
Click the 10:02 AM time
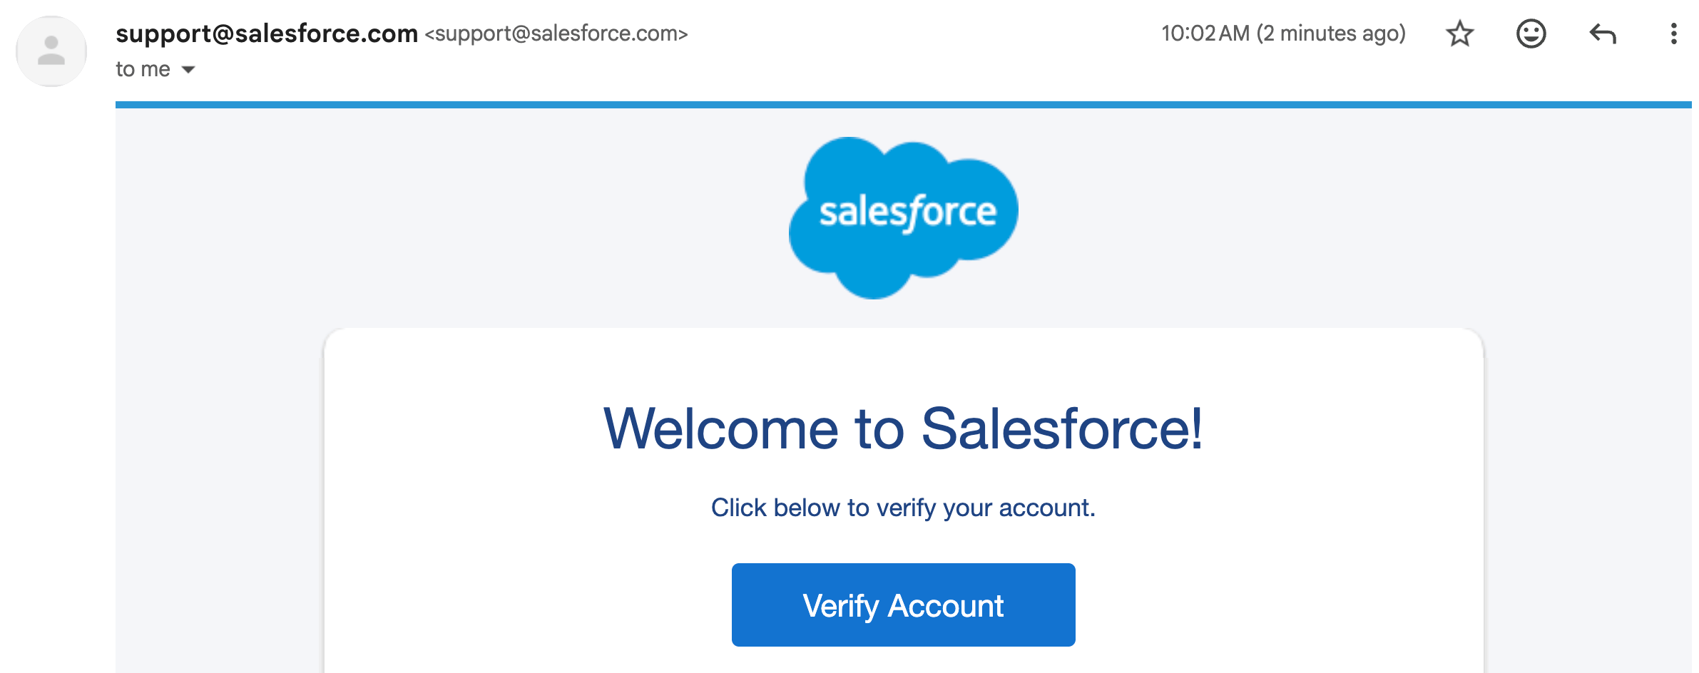1205,34
